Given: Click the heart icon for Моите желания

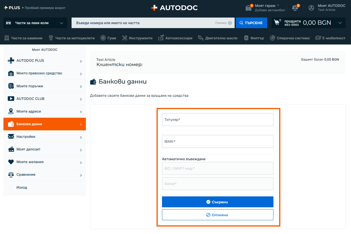Looking at the screenshot, I should point(11,162).
